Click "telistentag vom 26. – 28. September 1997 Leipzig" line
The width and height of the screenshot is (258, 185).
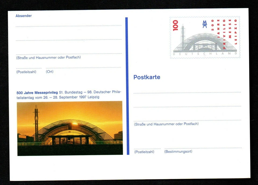click(x=58, y=97)
